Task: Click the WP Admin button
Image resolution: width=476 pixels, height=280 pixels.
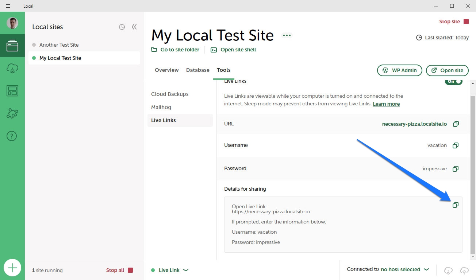Action: pyautogui.click(x=400, y=70)
